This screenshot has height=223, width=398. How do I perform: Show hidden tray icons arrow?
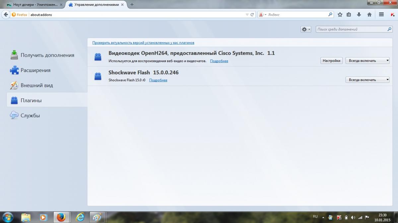tap(323, 217)
